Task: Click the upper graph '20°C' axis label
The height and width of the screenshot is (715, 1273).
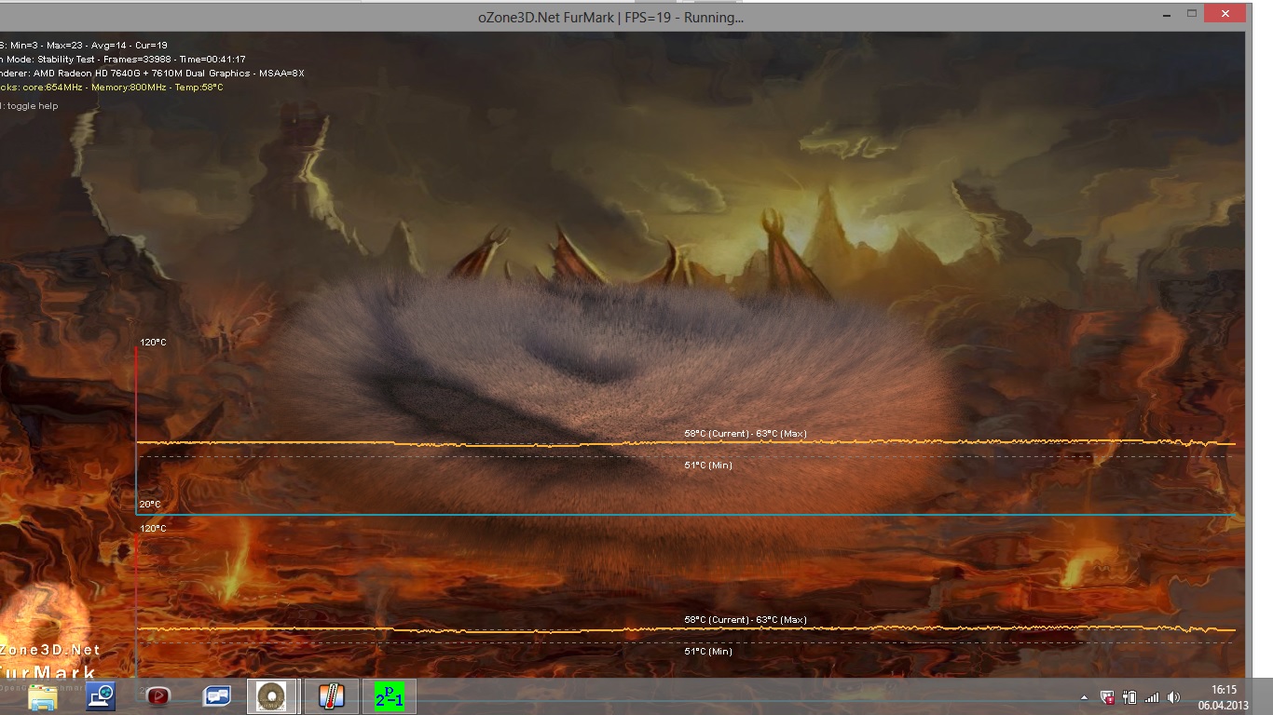Action: (x=150, y=505)
